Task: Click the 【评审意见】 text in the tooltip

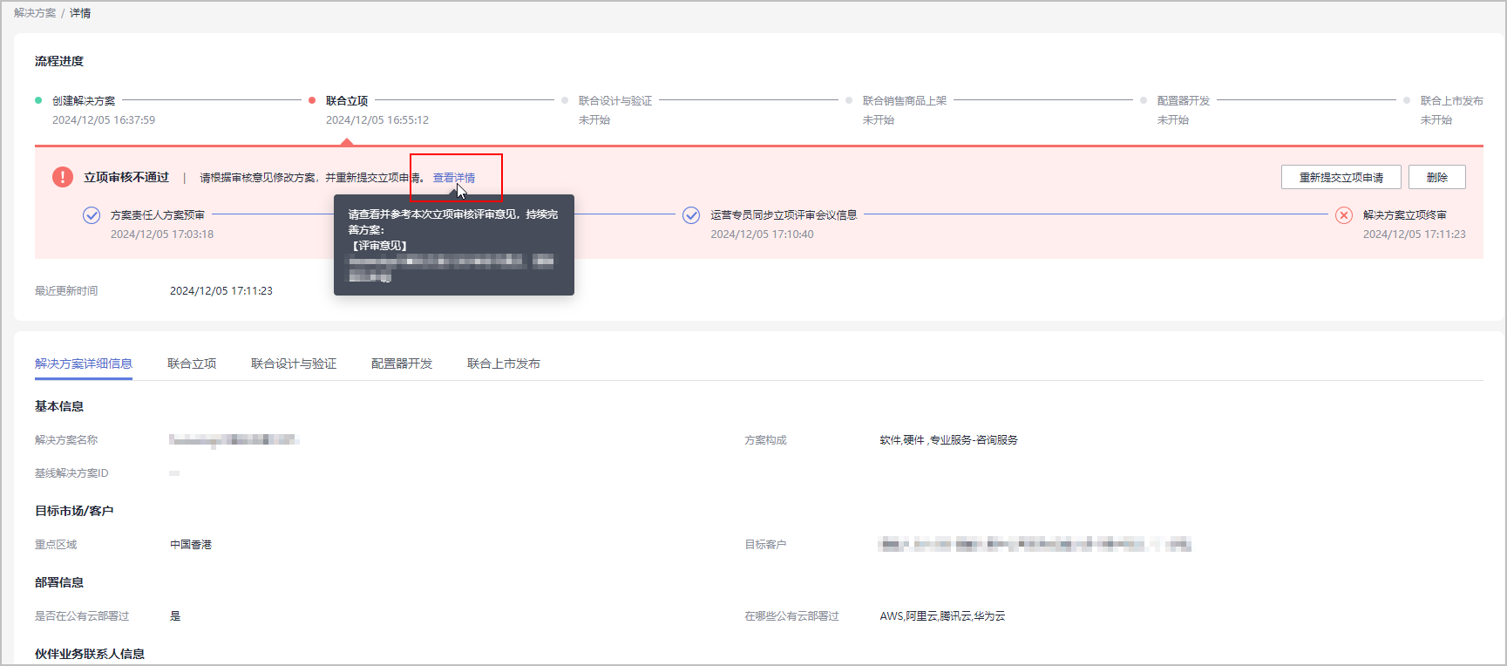Action: point(377,246)
